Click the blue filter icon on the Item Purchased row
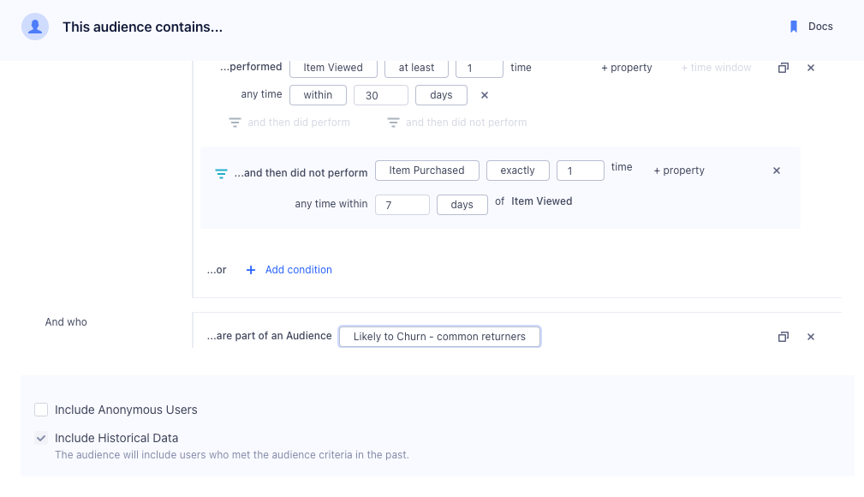864x497 pixels. 221,171
